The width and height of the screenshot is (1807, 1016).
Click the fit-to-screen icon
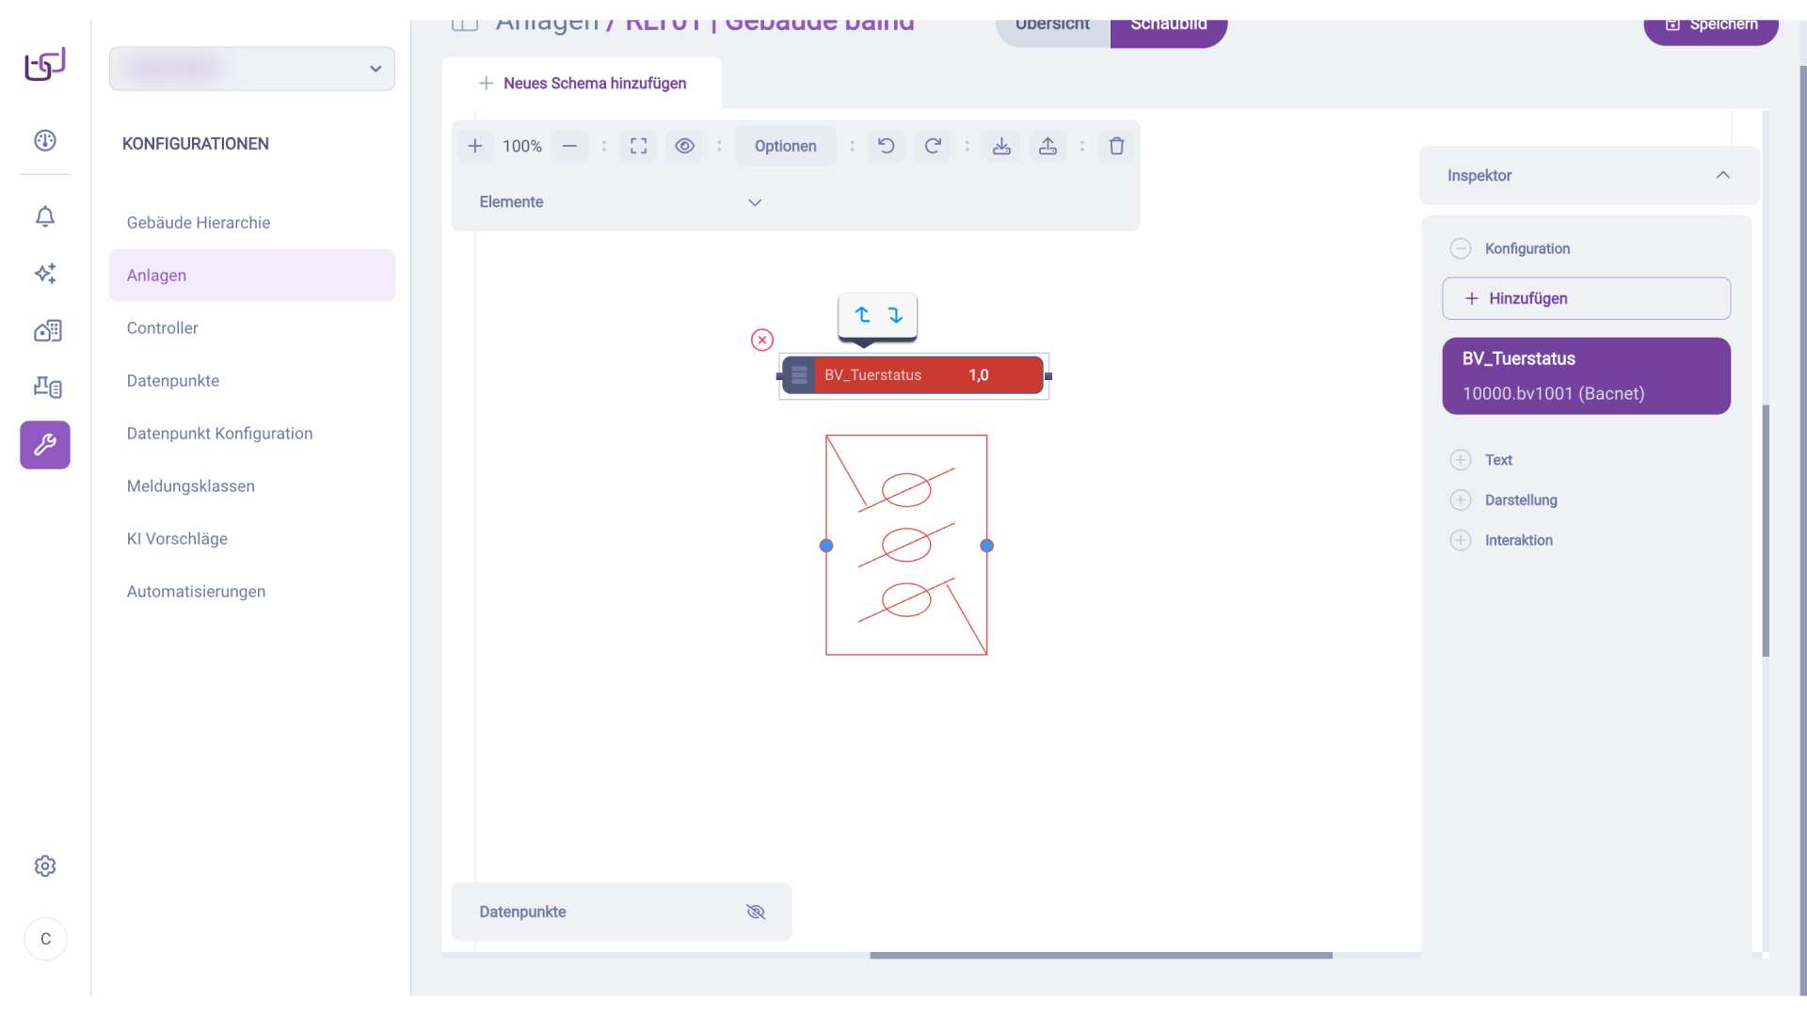(x=638, y=146)
